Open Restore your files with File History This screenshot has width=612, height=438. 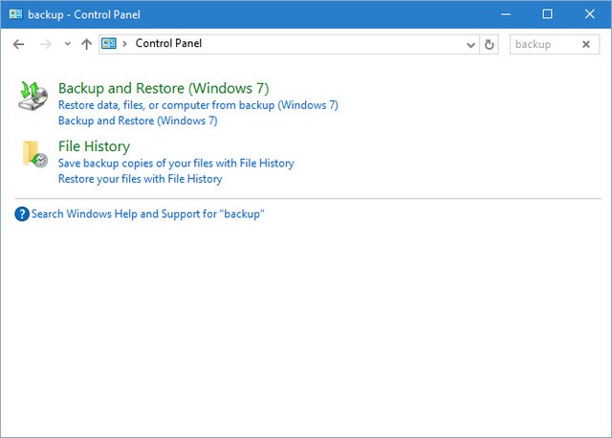(x=141, y=179)
